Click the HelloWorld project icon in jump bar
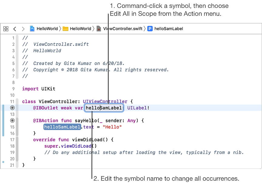This screenshot has width=262, height=184. pos(32,29)
